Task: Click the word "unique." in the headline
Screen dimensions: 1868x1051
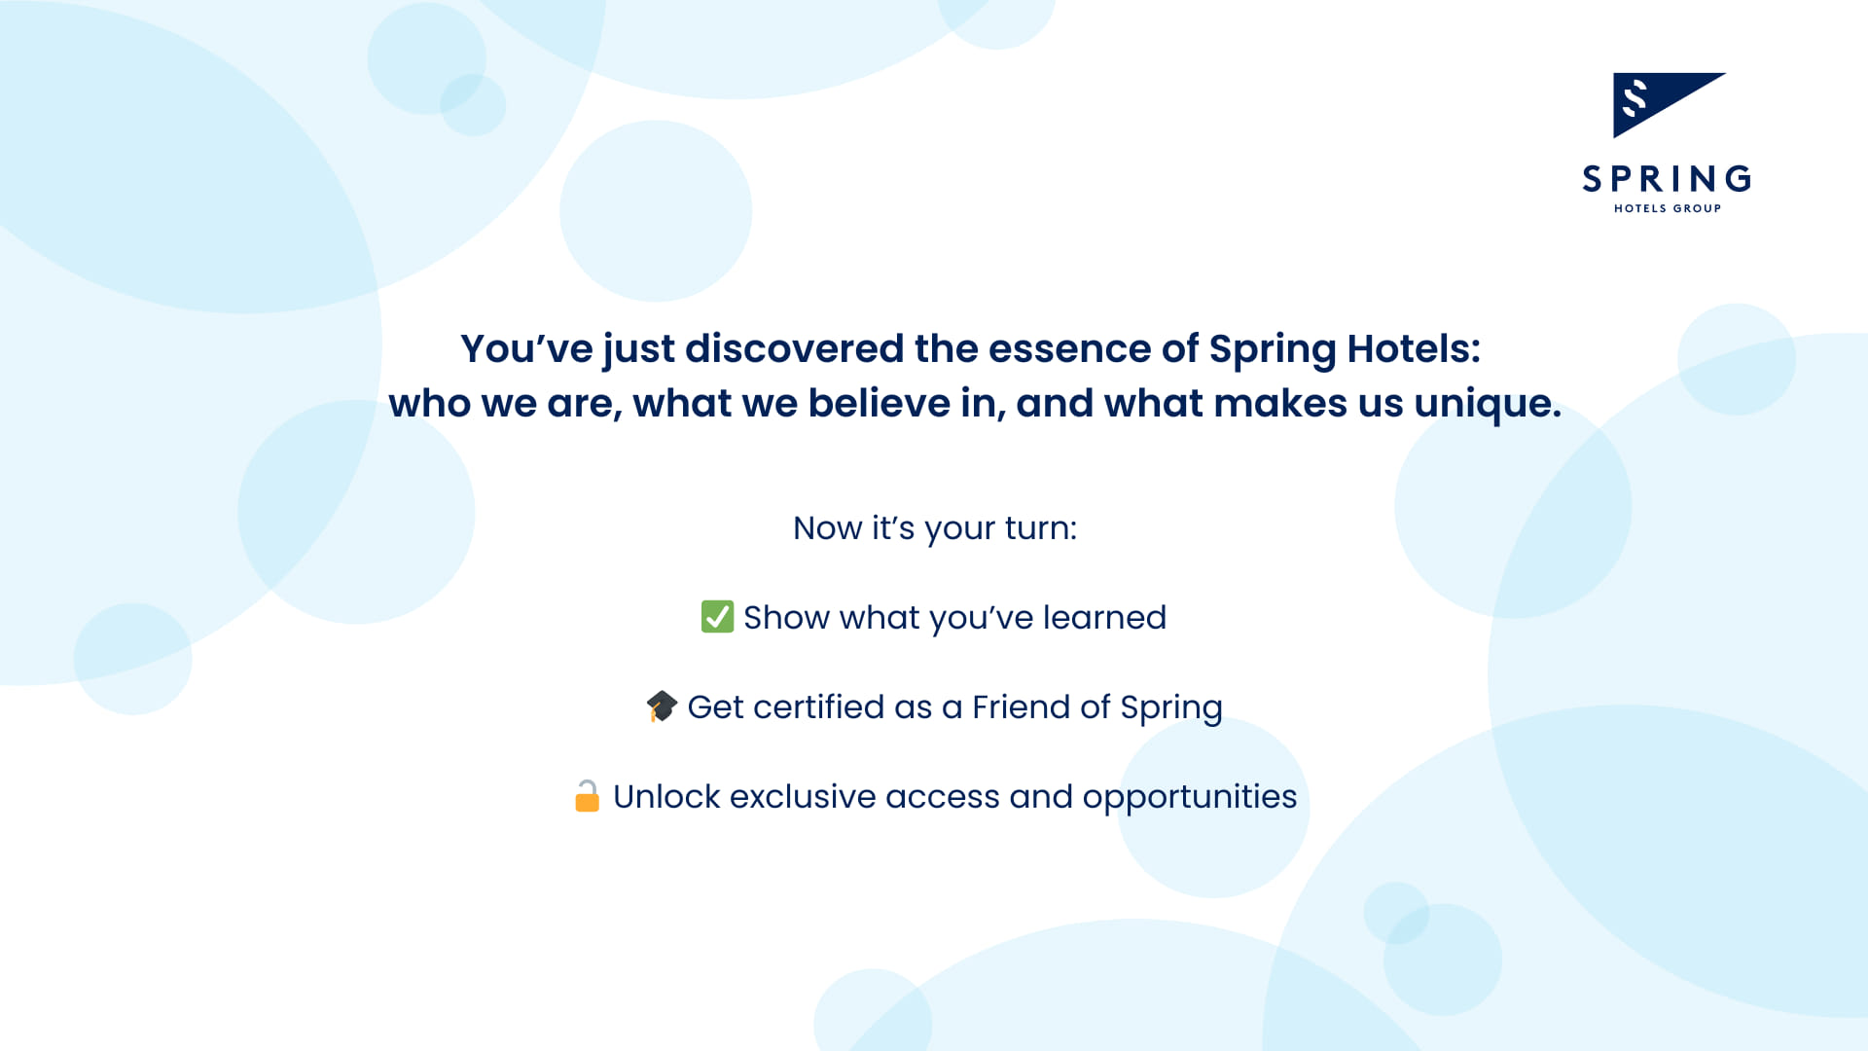Action: click(x=1488, y=403)
